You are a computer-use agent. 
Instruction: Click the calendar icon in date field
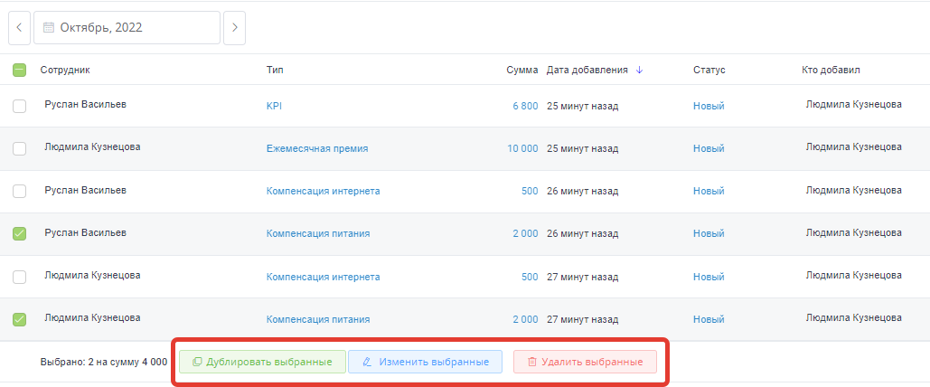[x=49, y=27]
